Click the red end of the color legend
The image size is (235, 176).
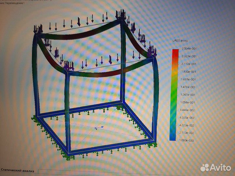(175, 51)
